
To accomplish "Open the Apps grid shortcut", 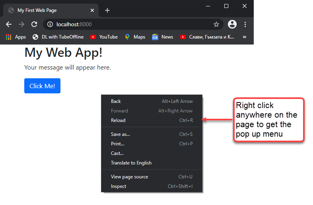I will (16, 37).
